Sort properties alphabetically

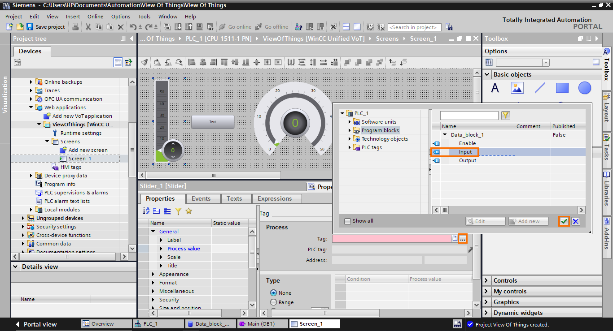(x=146, y=211)
